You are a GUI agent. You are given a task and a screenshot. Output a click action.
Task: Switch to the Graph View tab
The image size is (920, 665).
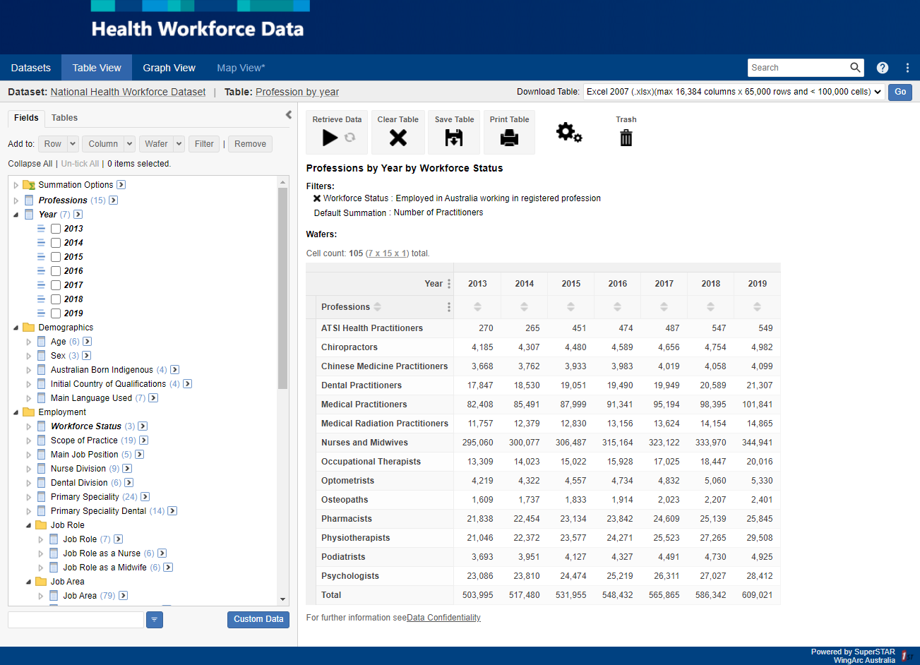click(x=169, y=68)
